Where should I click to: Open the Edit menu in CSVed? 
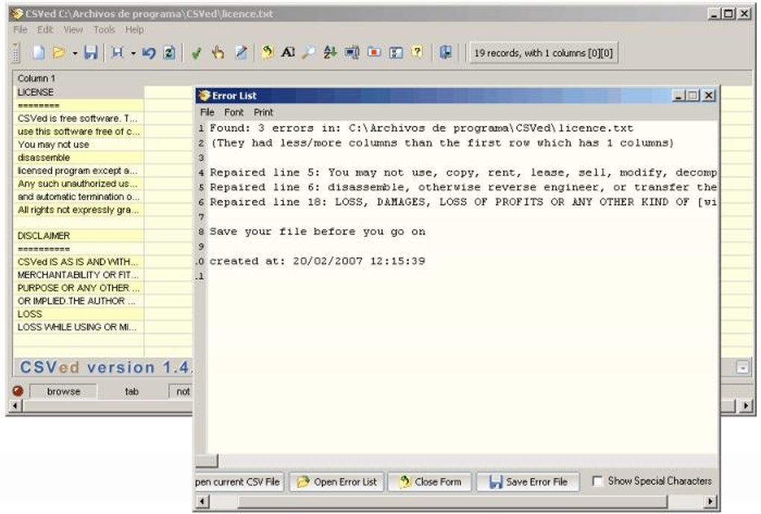click(x=45, y=30)
